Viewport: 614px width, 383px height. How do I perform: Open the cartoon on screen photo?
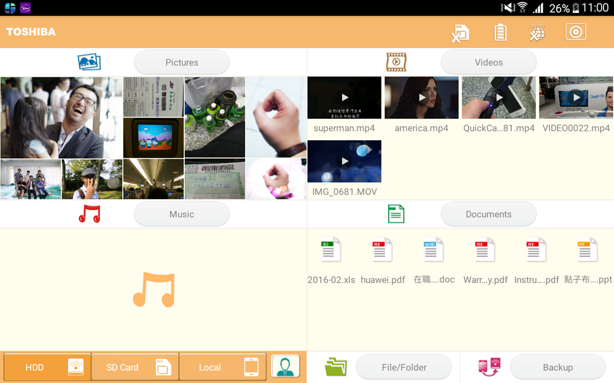click(x=153, y=138)
